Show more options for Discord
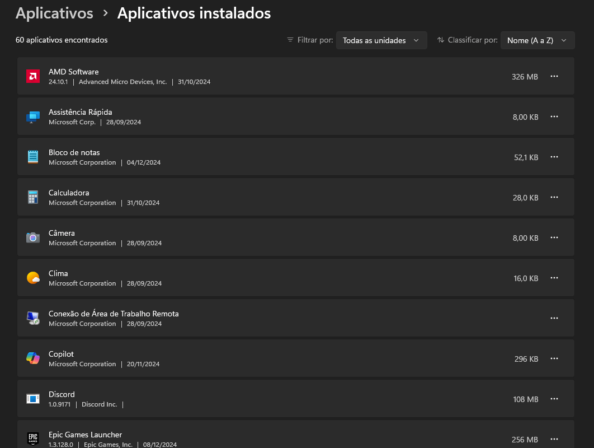The width and height of the screenshot is (594, 448). [554, 399]
